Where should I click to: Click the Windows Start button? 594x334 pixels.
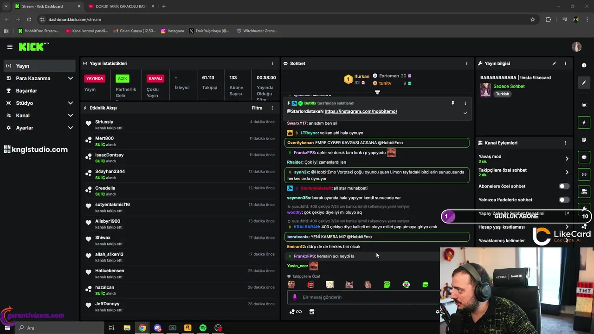coord(7,328)
